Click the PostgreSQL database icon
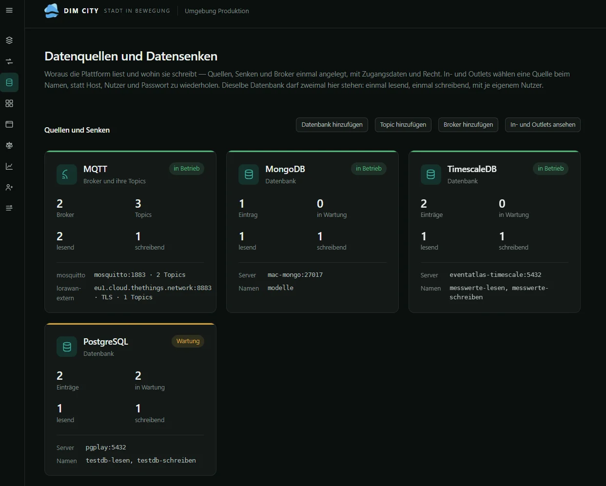Viewport: 606px width, 486px height. coord(67,347)
